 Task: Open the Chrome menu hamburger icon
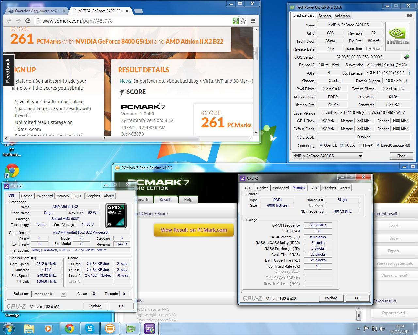click(x=253, y=21)
